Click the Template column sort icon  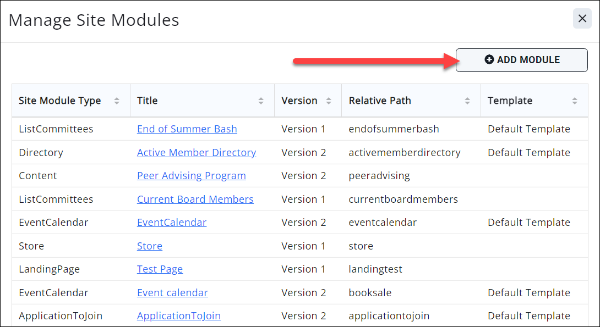coord(575,101)
